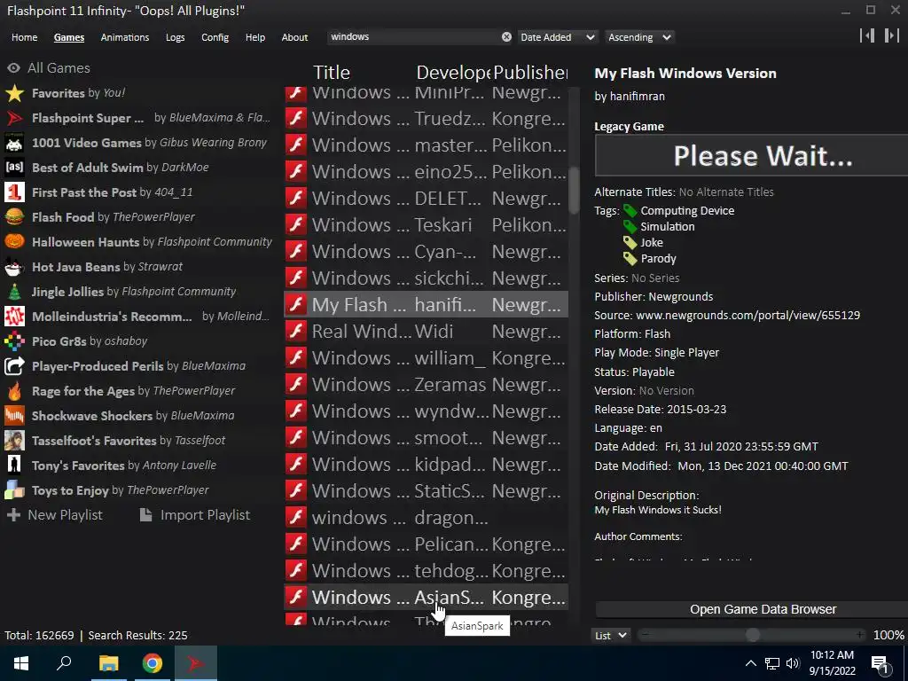Open the notification center icon
The height and width of the screenshot is (681, 908).
pyautogui.click(x=880, y=663)
